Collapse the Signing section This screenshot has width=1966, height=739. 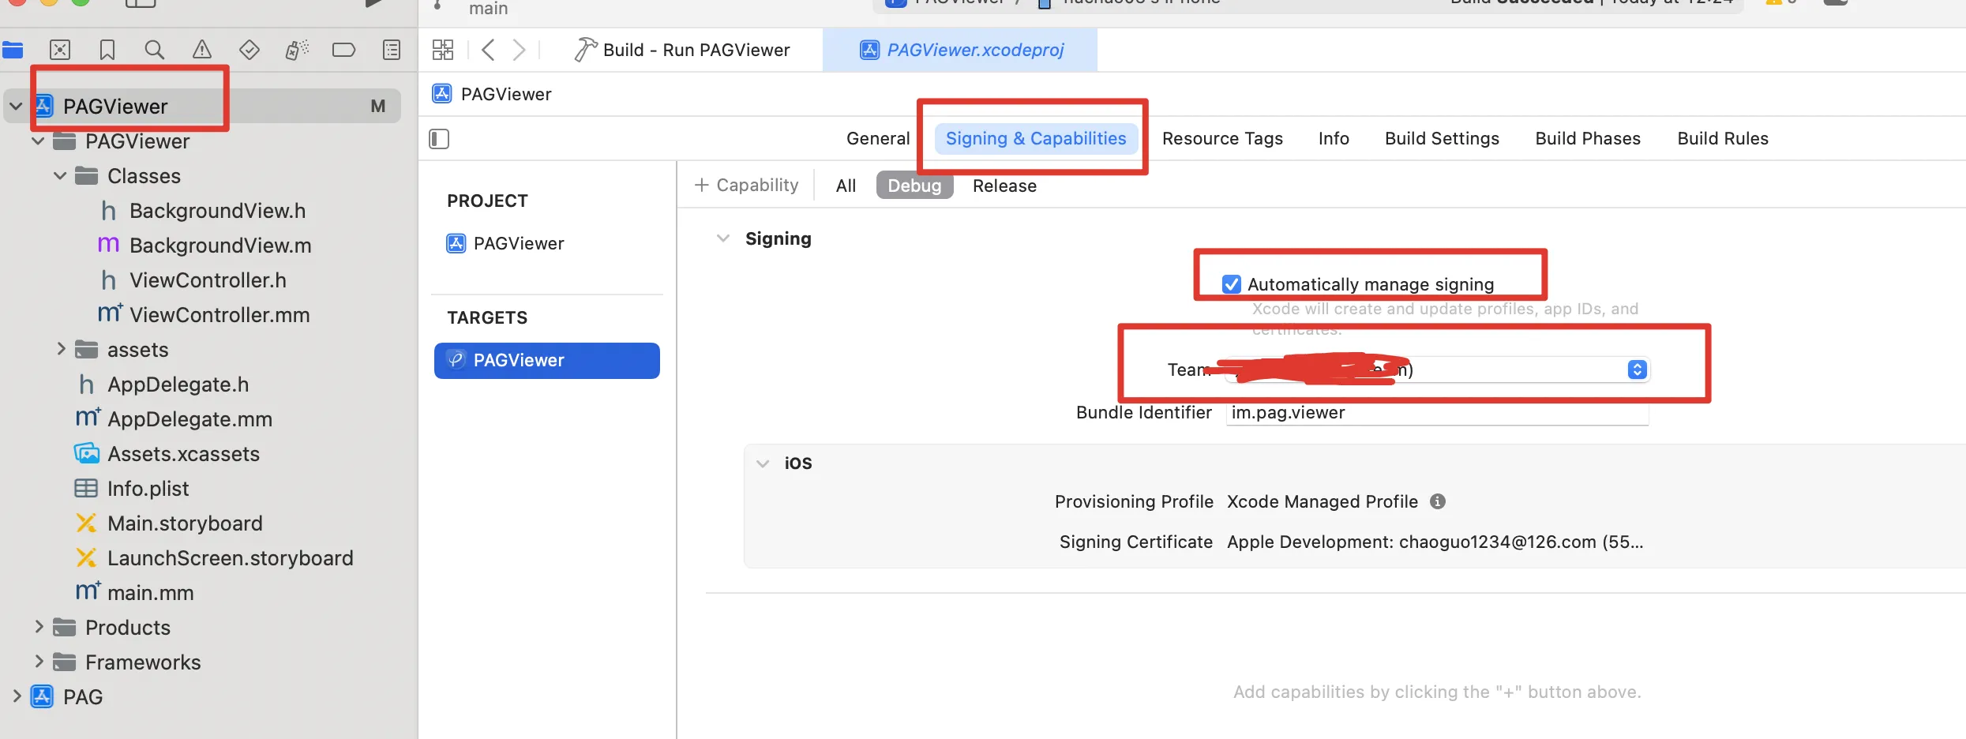[x=722, y=238]
